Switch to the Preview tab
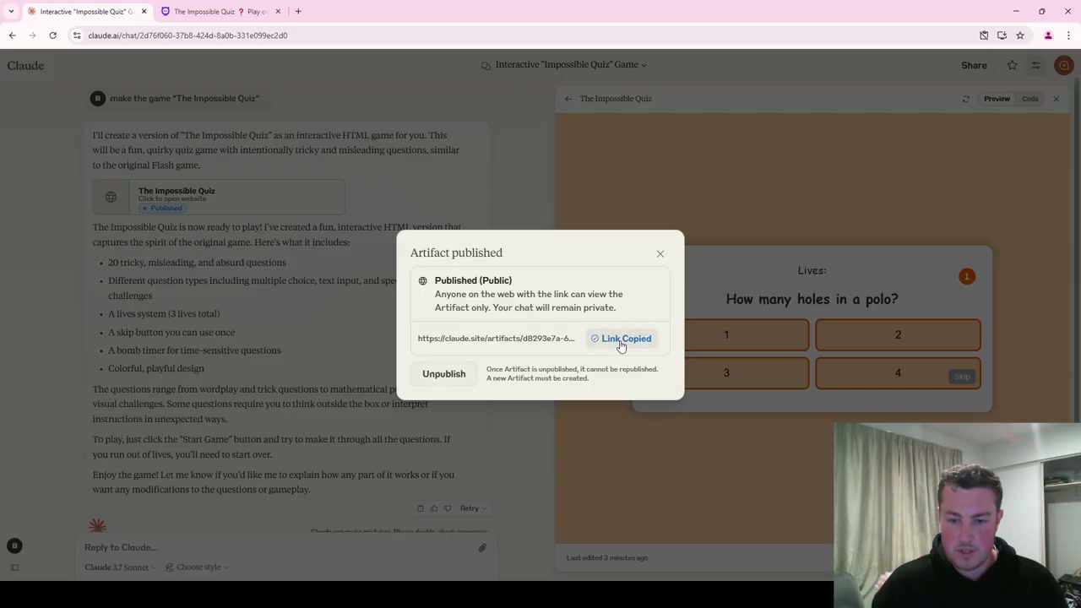 click(997, 99)
